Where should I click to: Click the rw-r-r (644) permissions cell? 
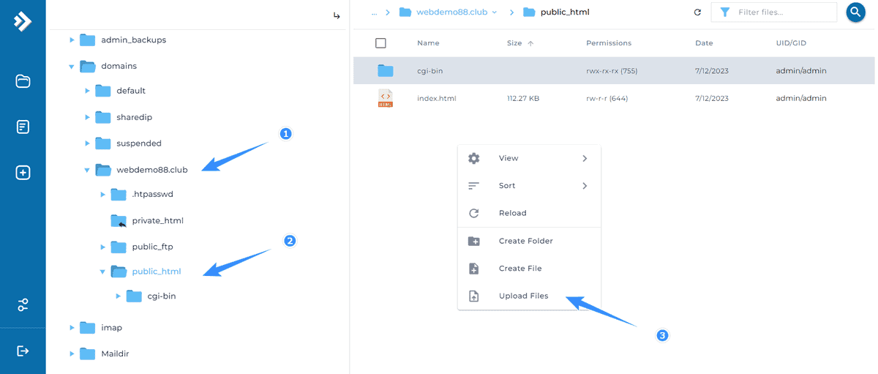[x=607, y=98]
